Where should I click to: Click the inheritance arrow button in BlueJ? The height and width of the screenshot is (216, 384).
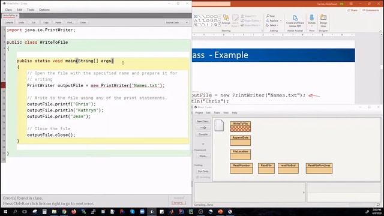point(203,128)
